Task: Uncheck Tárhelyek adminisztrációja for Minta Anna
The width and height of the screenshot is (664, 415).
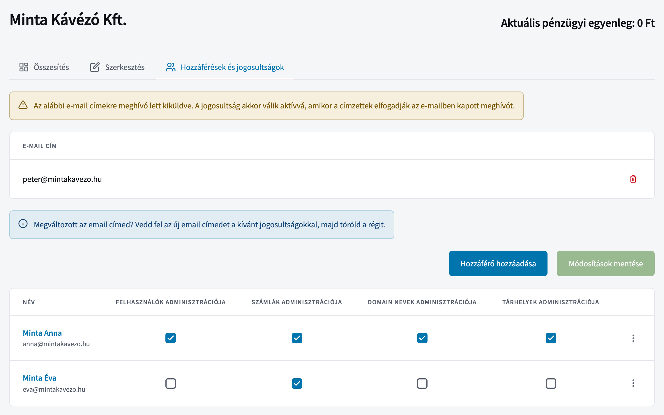Action: click(x=551, y=338)
